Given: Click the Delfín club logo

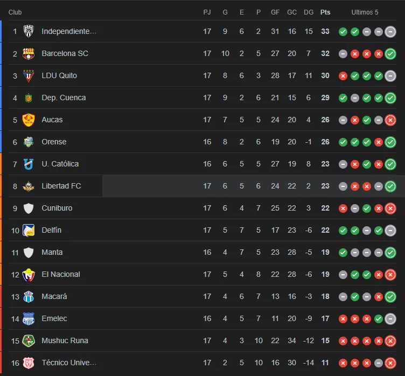Looking at the screenshot, I should point(29,230).
